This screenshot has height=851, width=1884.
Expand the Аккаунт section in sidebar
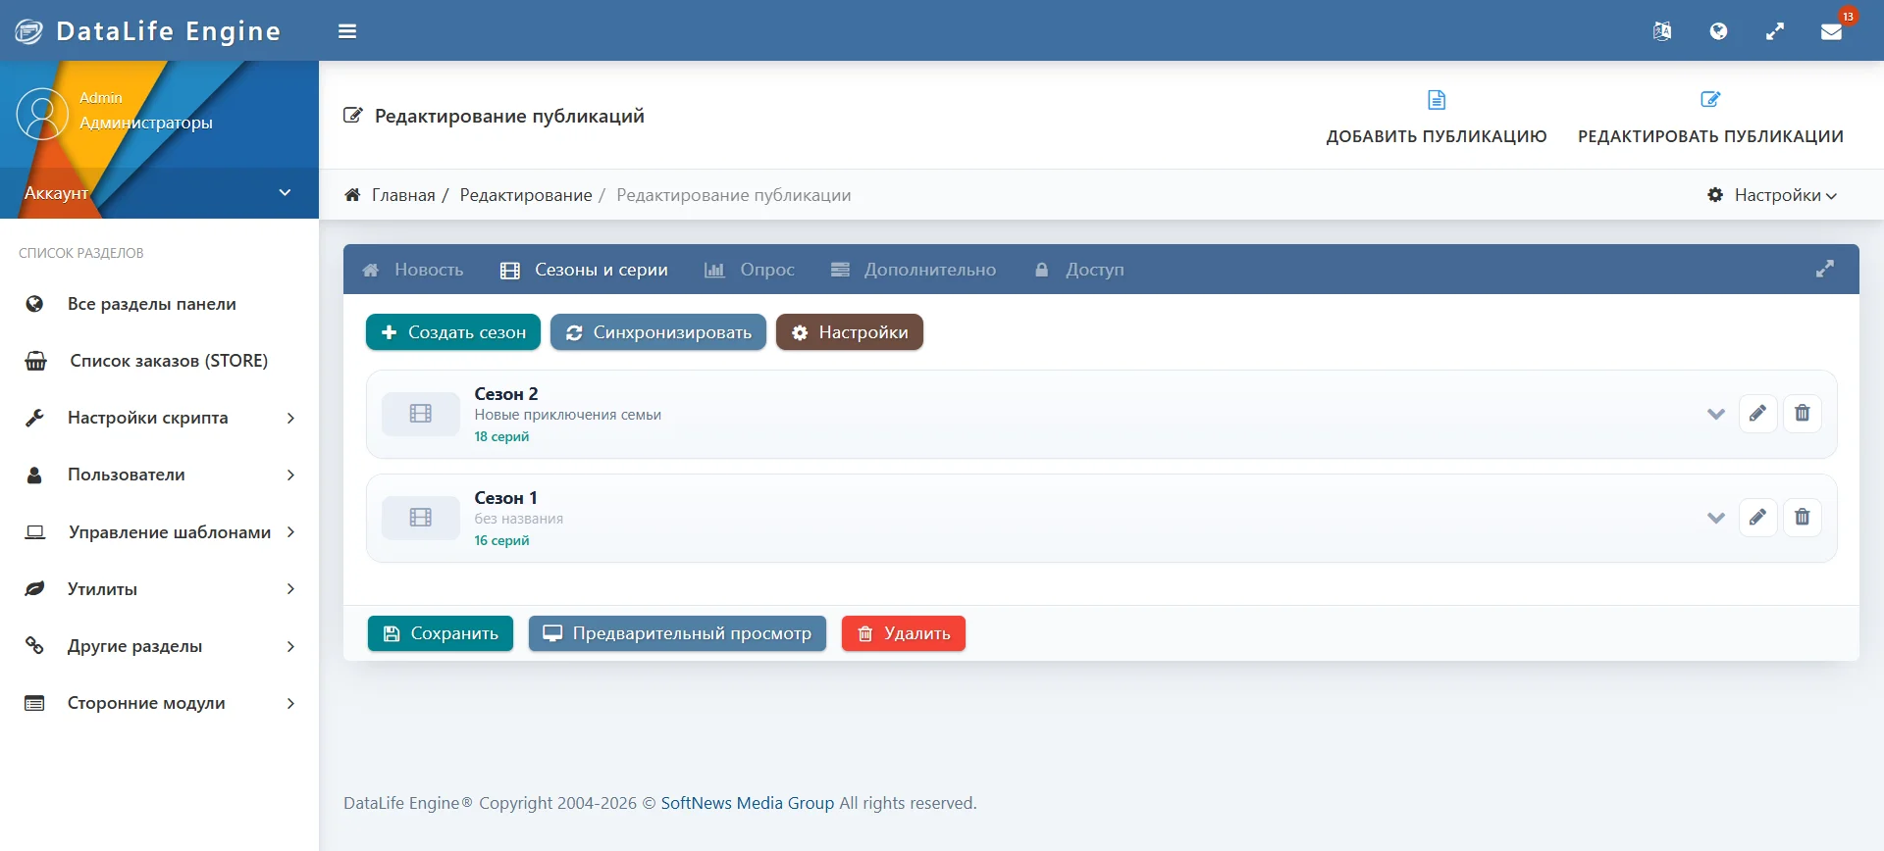[x=159, y=193]
